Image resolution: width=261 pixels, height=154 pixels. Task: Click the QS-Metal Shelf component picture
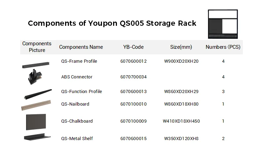37,138
